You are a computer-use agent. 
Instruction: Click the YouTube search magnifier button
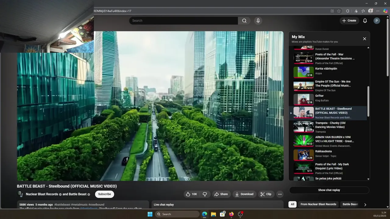tap(244, 21)
